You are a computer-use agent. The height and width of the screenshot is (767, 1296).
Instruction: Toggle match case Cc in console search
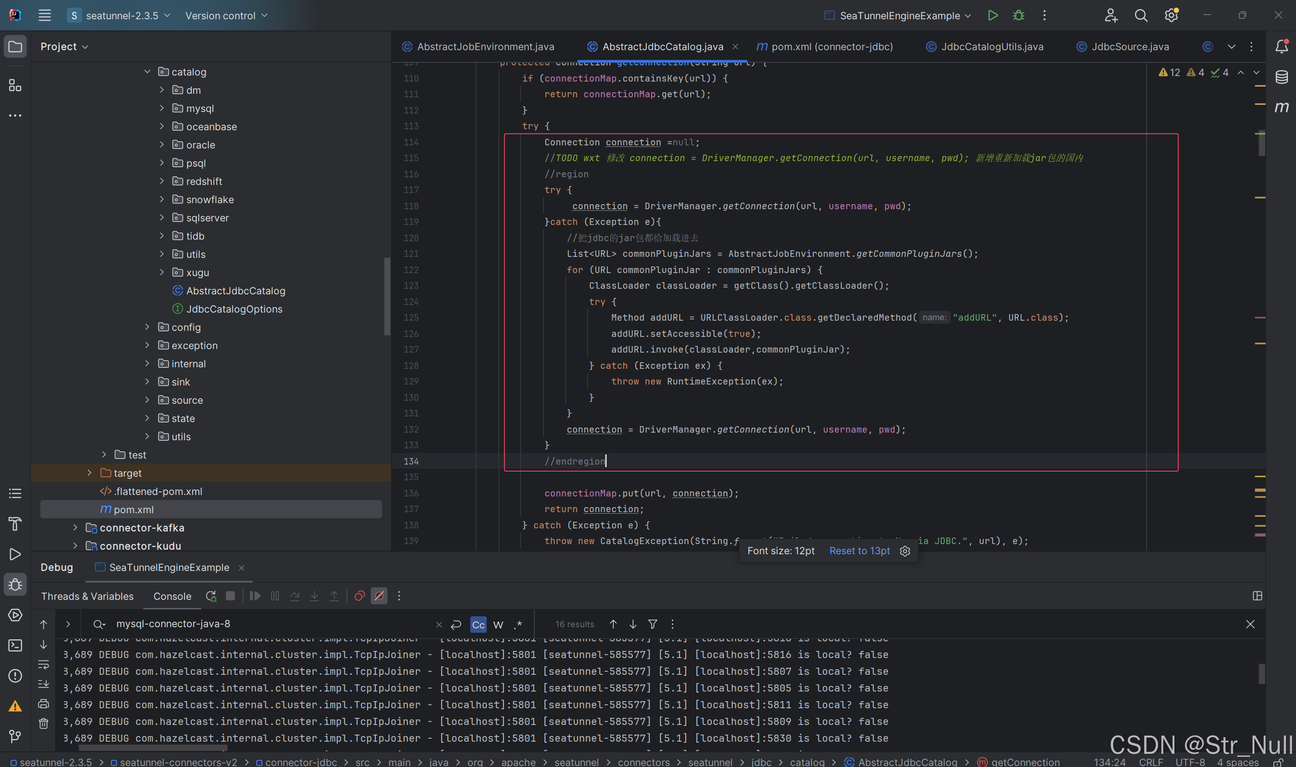tap(478, 624)
